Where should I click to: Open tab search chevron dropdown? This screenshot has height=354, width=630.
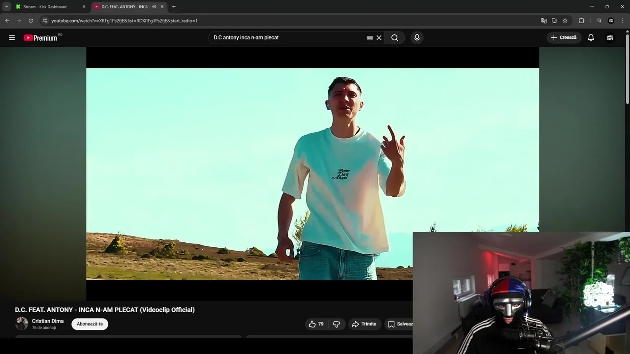coord(6,7)
